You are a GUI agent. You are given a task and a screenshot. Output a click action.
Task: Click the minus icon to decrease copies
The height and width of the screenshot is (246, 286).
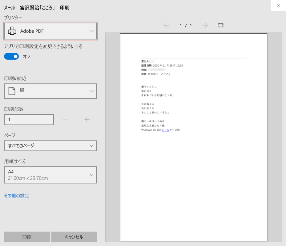pos(65,120)
